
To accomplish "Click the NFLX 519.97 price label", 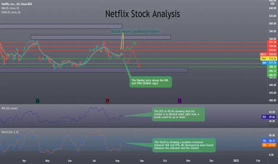I will [268, 55].
